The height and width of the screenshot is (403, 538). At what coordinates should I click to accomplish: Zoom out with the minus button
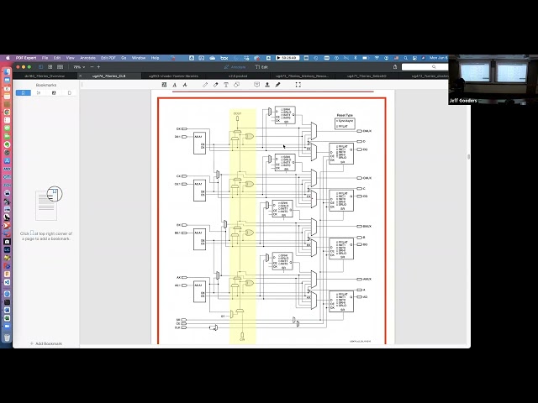pyautogui.click(x=92, y=67)
